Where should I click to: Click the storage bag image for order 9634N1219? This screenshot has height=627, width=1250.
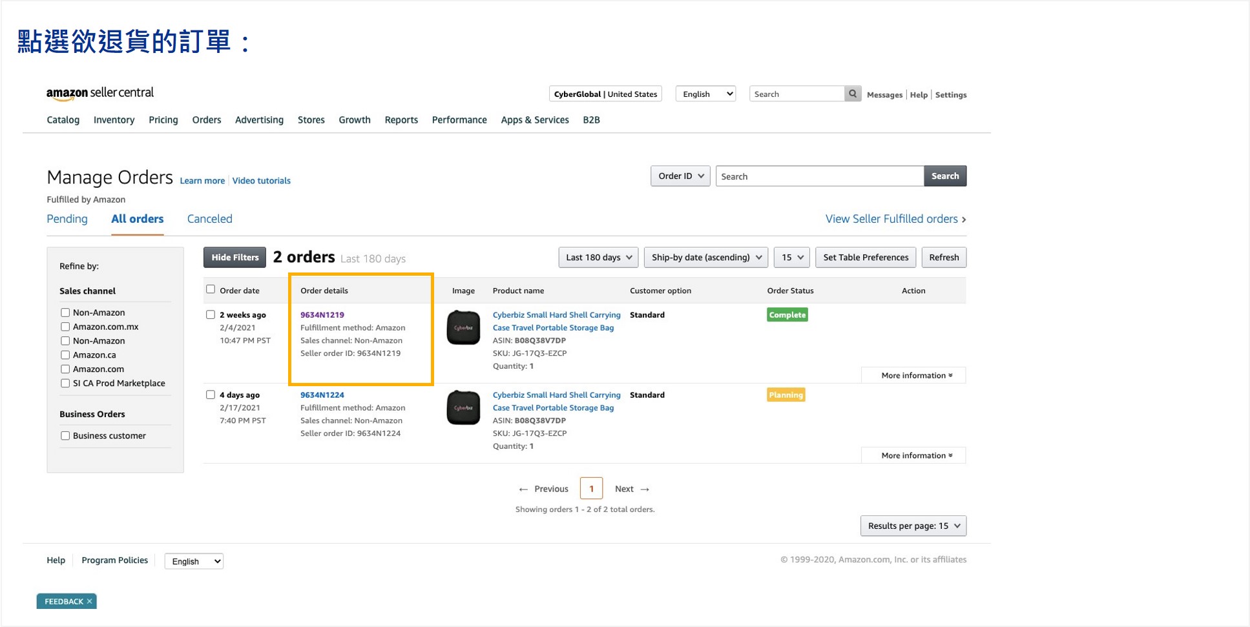tap(463, 327)
